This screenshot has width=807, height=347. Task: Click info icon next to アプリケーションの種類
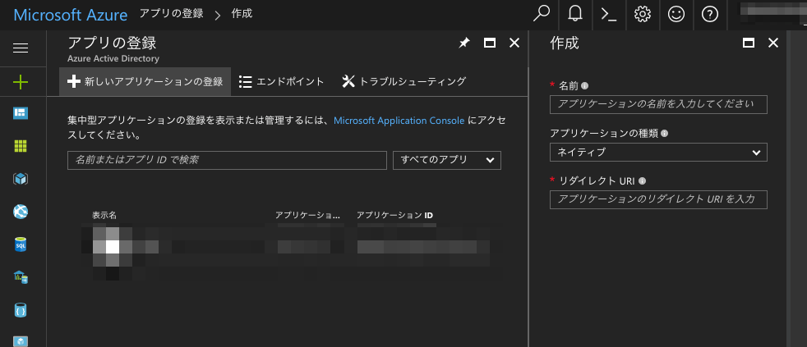pos(665,133)
